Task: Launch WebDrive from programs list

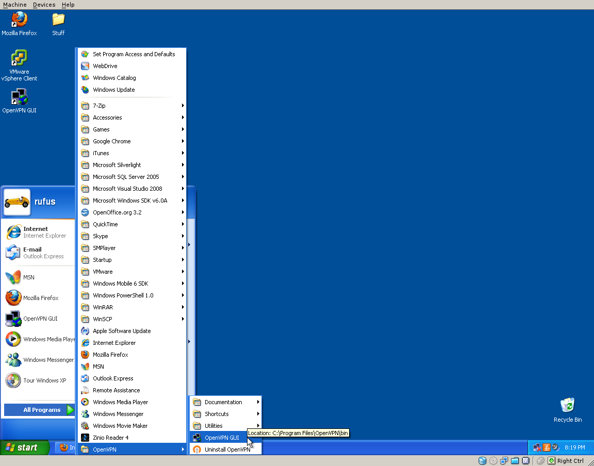Action: click(x=132, y=66)
